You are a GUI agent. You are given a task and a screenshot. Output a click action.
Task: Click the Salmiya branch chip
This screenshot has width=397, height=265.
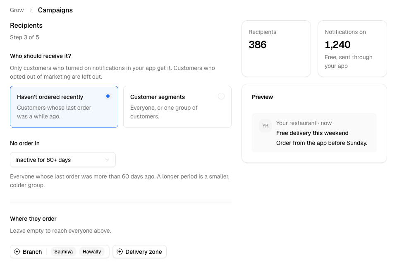pyautogui.click(x=64, y=252)
